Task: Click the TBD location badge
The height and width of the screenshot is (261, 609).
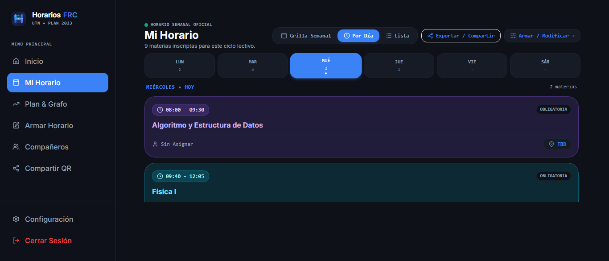Action: tap(557, 144)
